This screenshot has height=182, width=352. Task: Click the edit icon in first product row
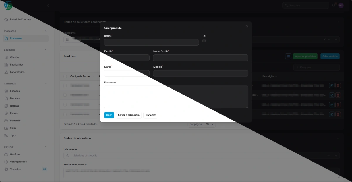click(x=332, y=85)
